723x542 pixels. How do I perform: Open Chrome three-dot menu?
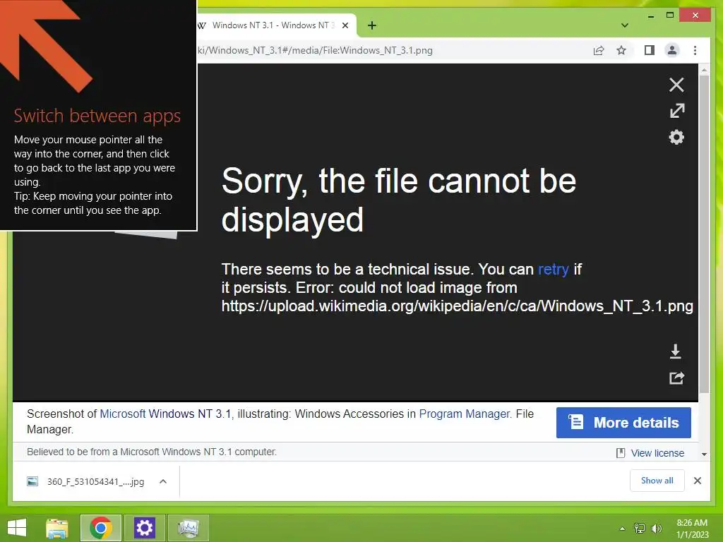[695, 50]
